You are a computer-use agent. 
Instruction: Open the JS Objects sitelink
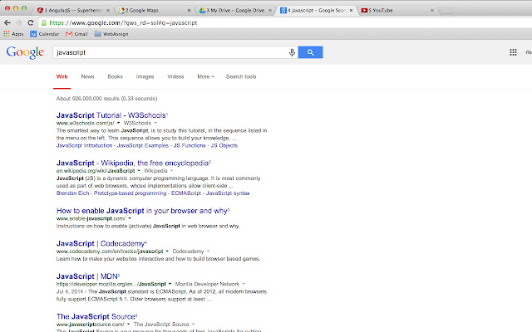224,145
